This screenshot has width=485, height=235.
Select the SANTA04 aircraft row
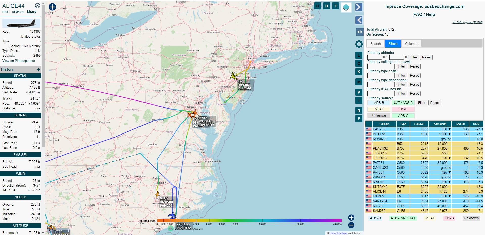coord(424,201)
